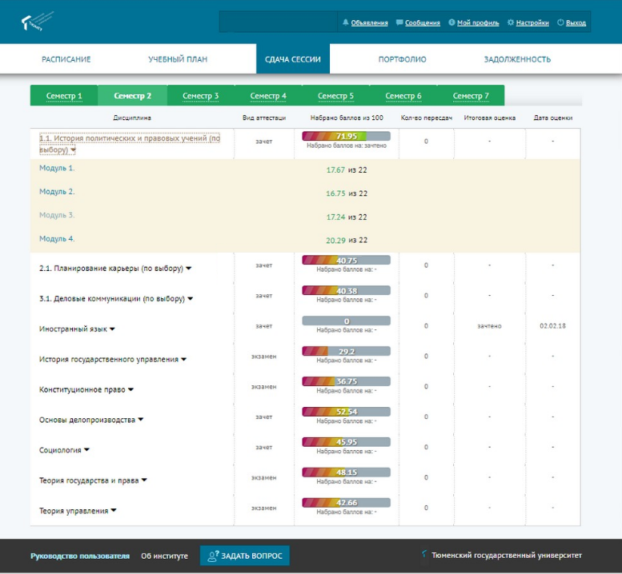Click the speech bubble icon beside Сообщения
622x574 pixels.
[x=399, y=23]
